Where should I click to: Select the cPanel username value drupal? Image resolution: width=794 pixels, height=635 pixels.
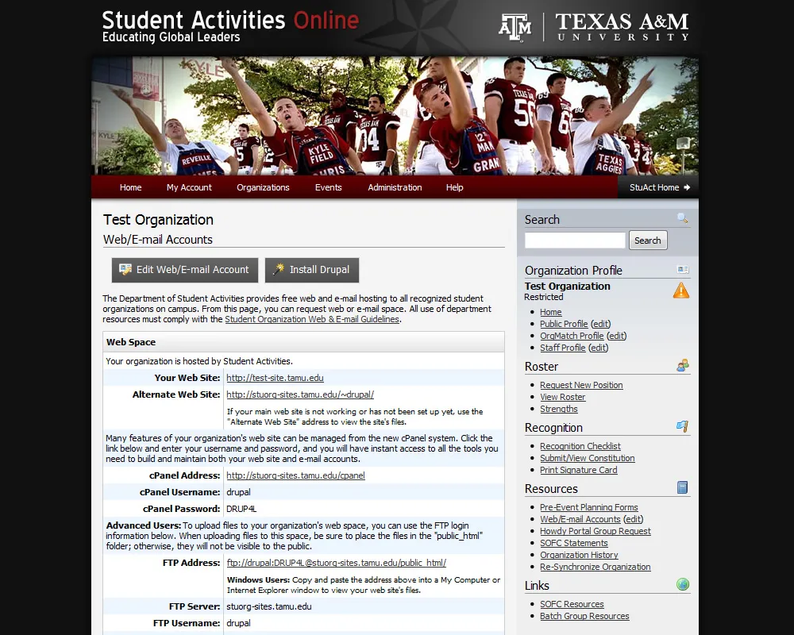click(238, 492)
